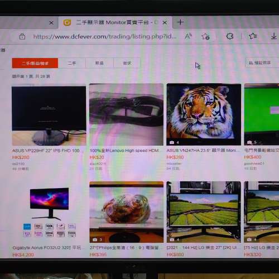Image resolution: width=279 pixels, height=279 pixels.
Task: Open the tiger image ASUS VN247HA thumbnail
Action: (204, 114)
